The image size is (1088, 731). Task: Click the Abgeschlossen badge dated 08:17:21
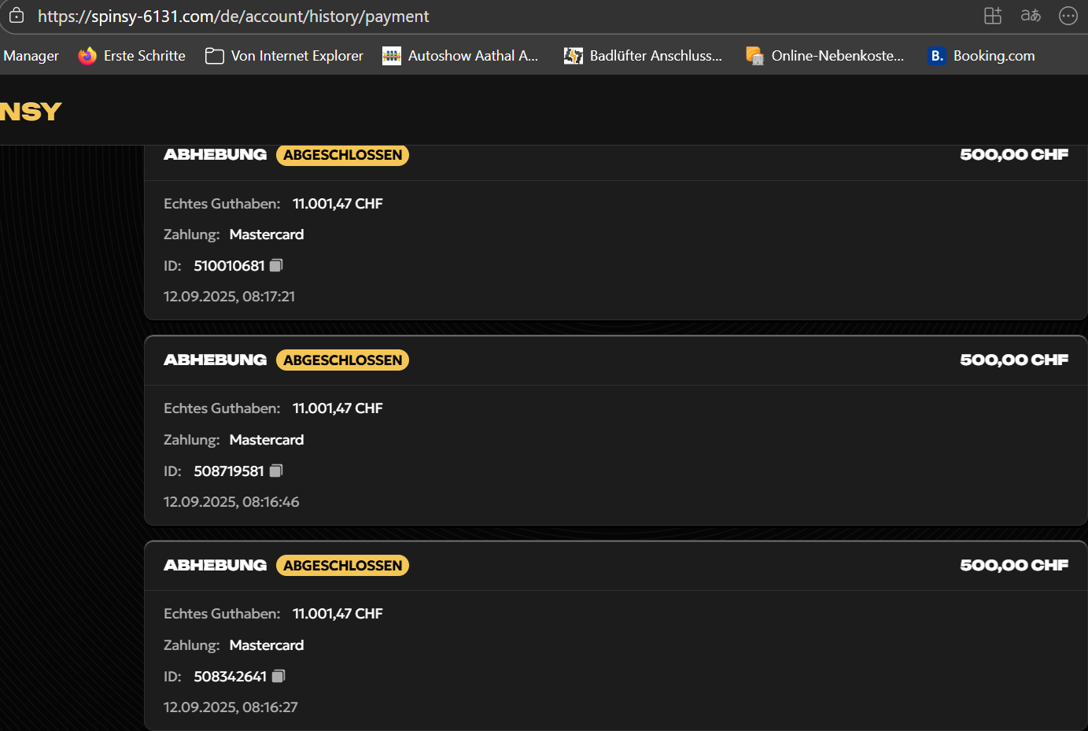(x=342, y=155)
